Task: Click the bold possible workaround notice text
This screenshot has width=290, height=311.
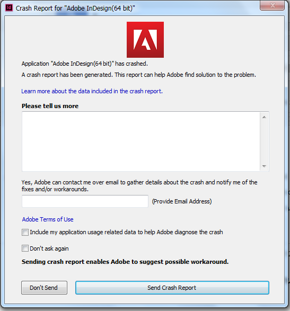Action: tap(125, 262)
